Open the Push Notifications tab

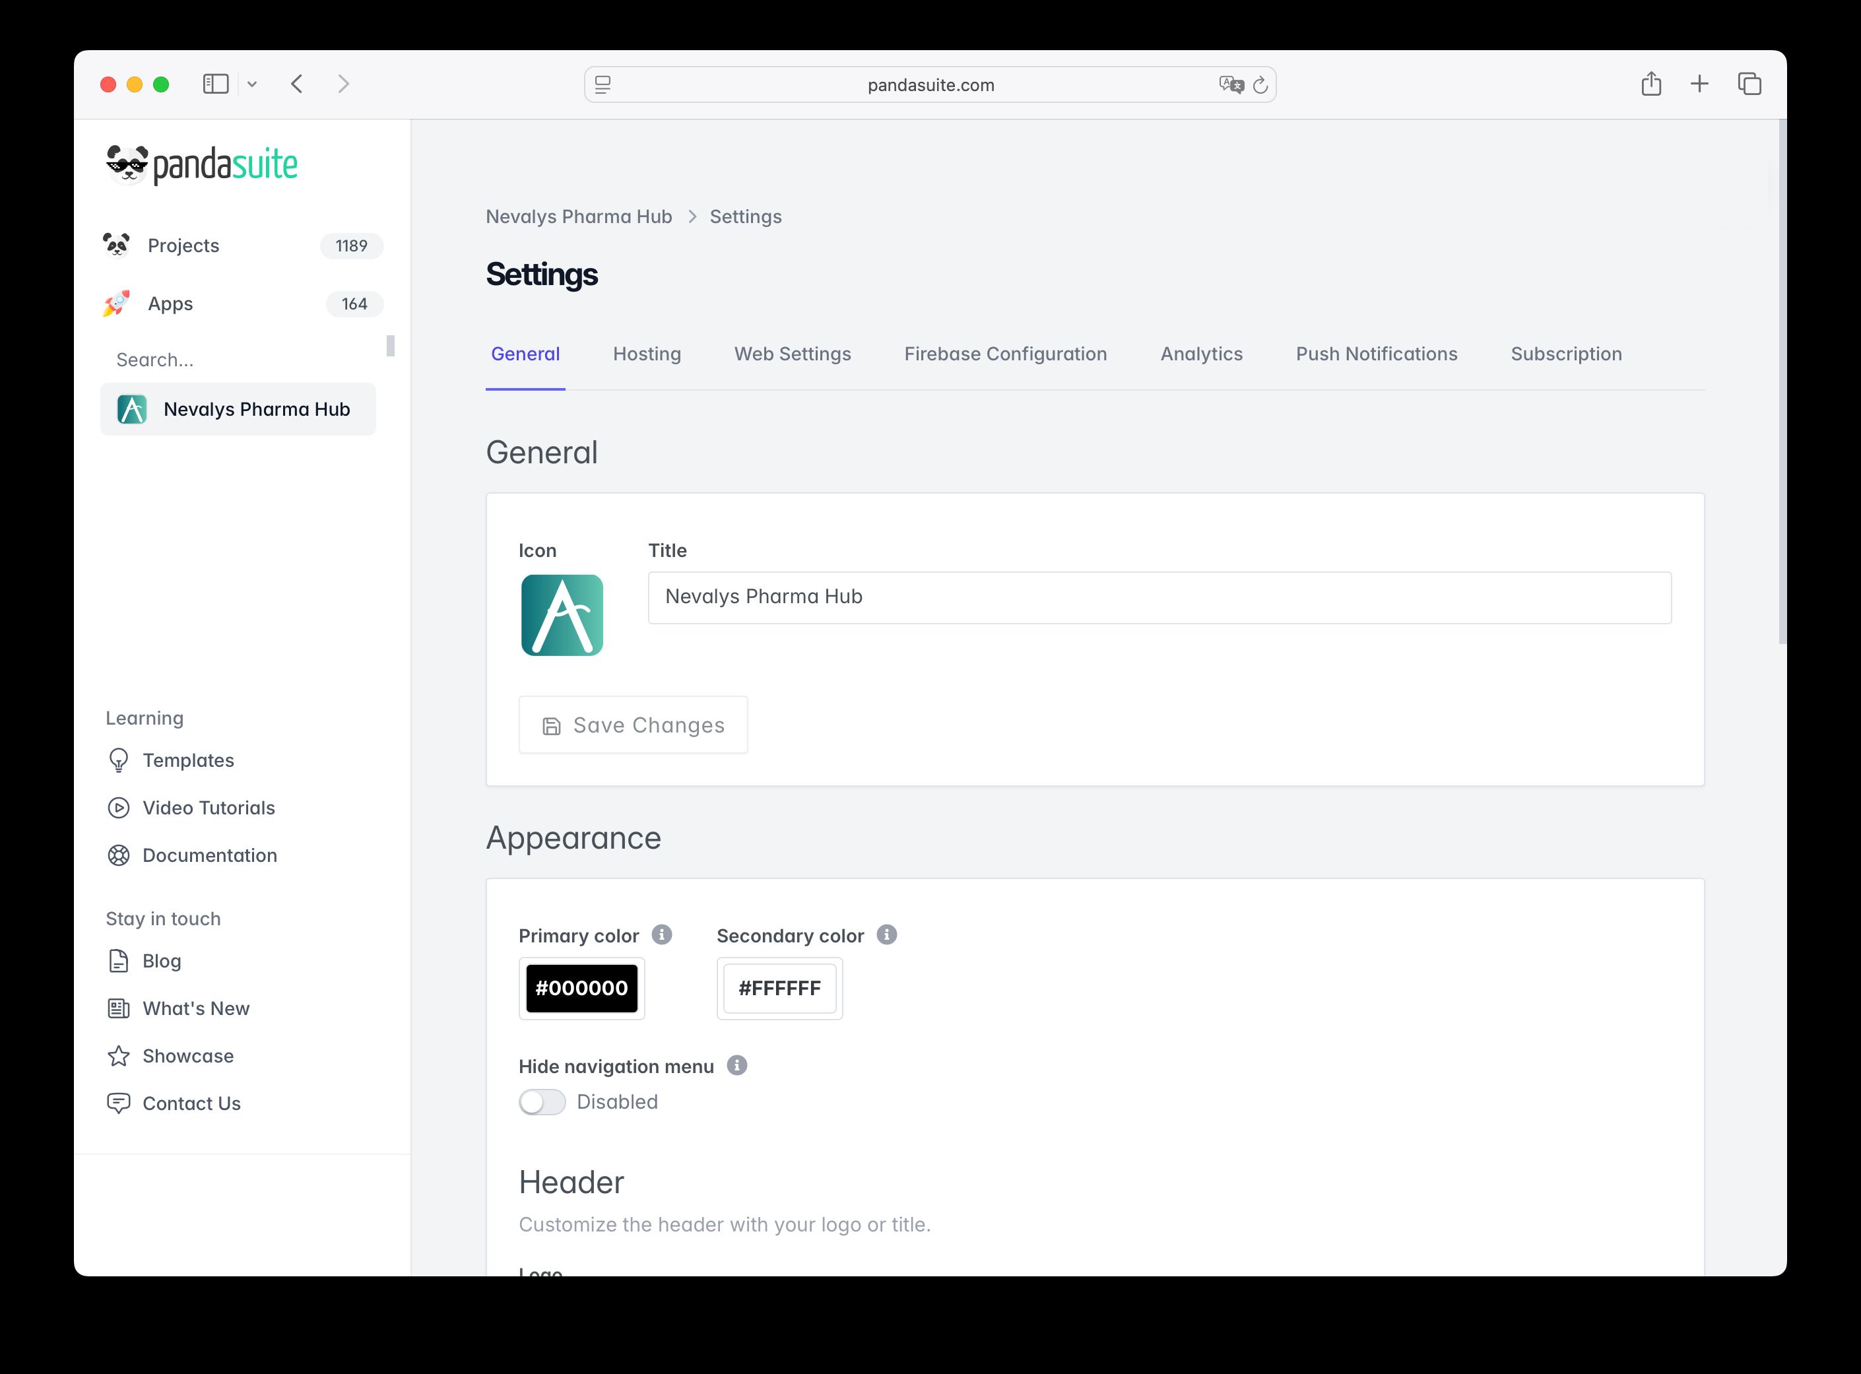[x=1376, y=354]
